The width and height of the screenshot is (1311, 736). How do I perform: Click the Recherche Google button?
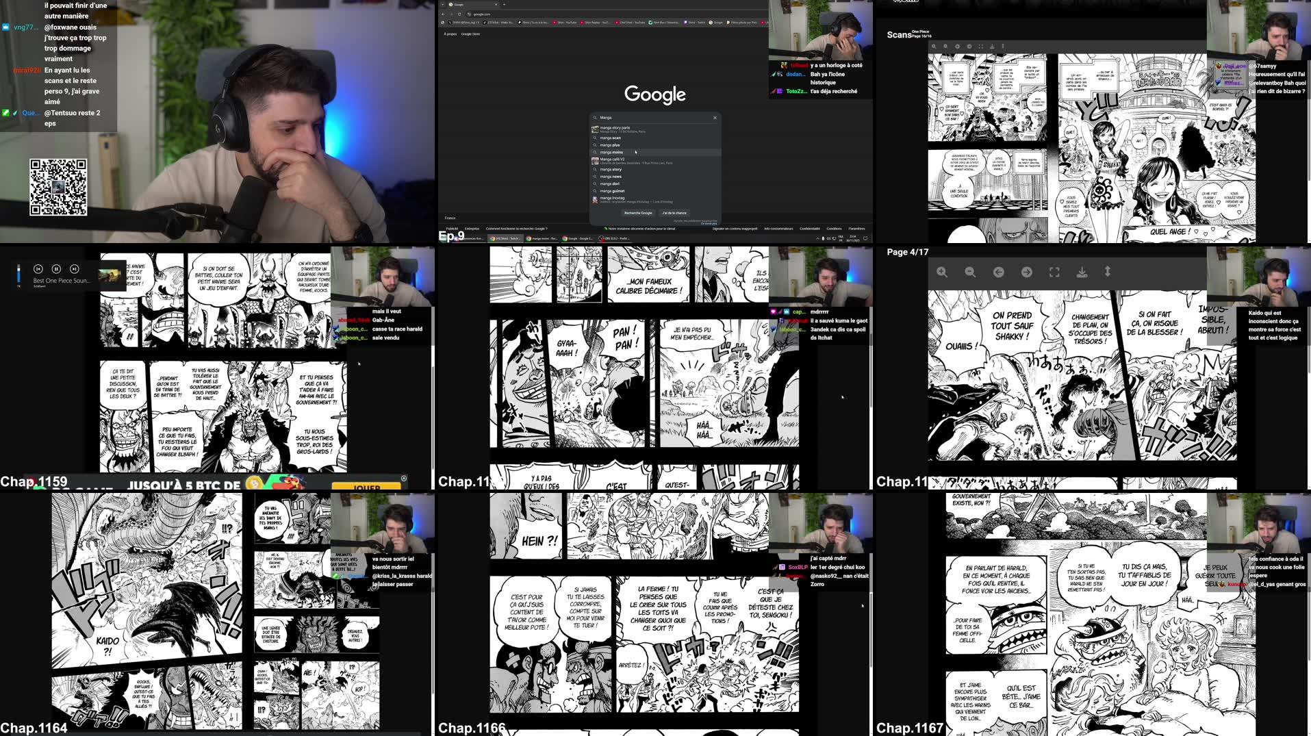coord(639,213)
